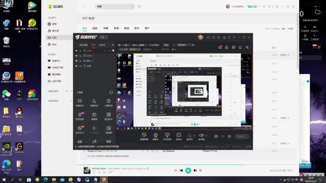Collapse the 收藏的歌单 section
Viewport: 326px width, 183px height.
tap(71, 101)
